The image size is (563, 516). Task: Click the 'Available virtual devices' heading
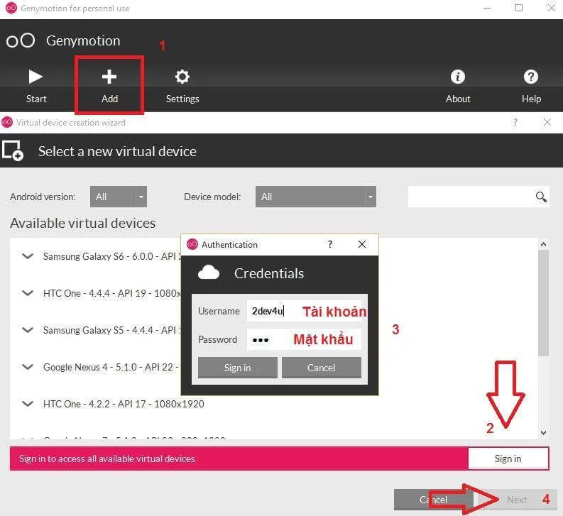[x=82, y=223]
